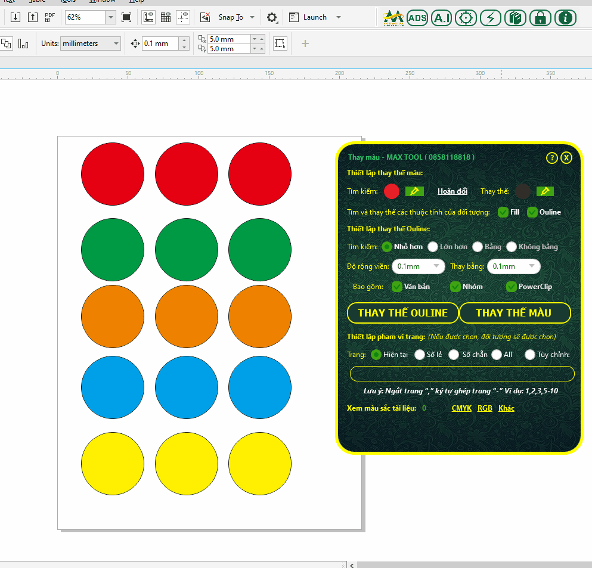This screenshot has height=568, width=592.
Task: Click the red Tìm kiếm color swatch
Action: [392, 191]
